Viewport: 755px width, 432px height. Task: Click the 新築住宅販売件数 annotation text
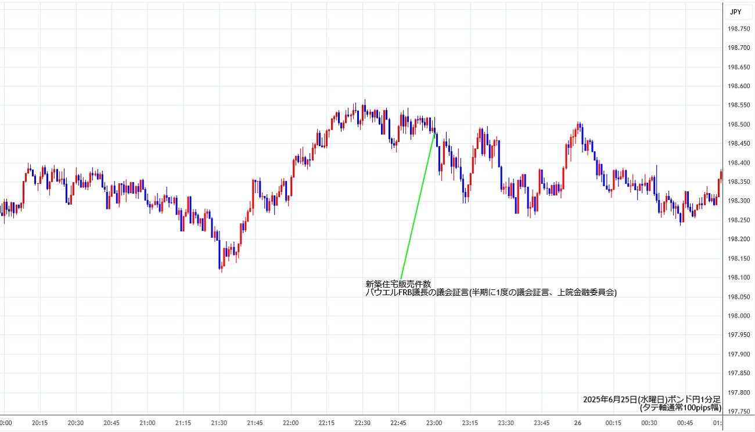398,284
